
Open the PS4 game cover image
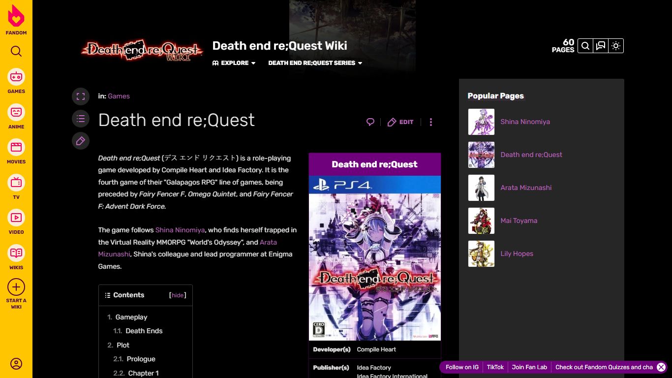[x=375, y=258]
